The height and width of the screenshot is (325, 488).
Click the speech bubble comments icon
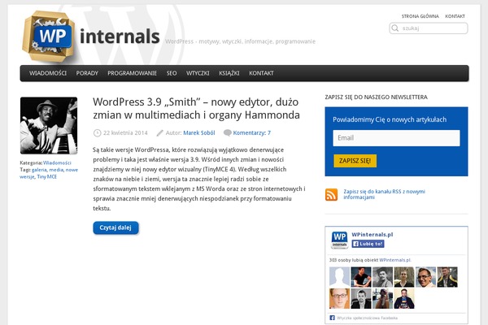228,132
